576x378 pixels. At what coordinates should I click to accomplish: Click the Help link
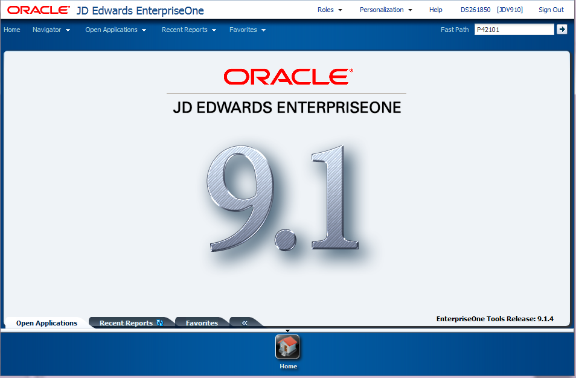click(436, 10)
